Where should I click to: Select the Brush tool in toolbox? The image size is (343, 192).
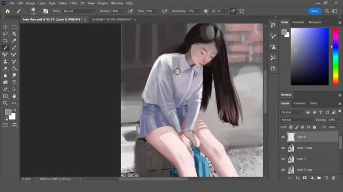[5, 47]
